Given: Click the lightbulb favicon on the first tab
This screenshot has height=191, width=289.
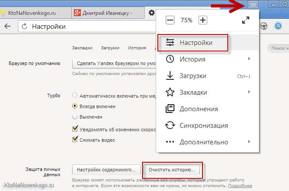Looking at the screenshot, I should 3,13.
